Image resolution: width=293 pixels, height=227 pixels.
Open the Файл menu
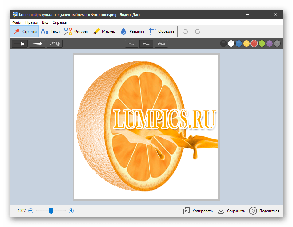17,22
